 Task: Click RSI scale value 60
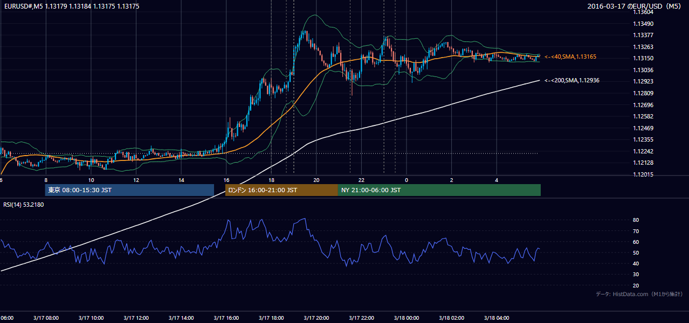(636, 242)
